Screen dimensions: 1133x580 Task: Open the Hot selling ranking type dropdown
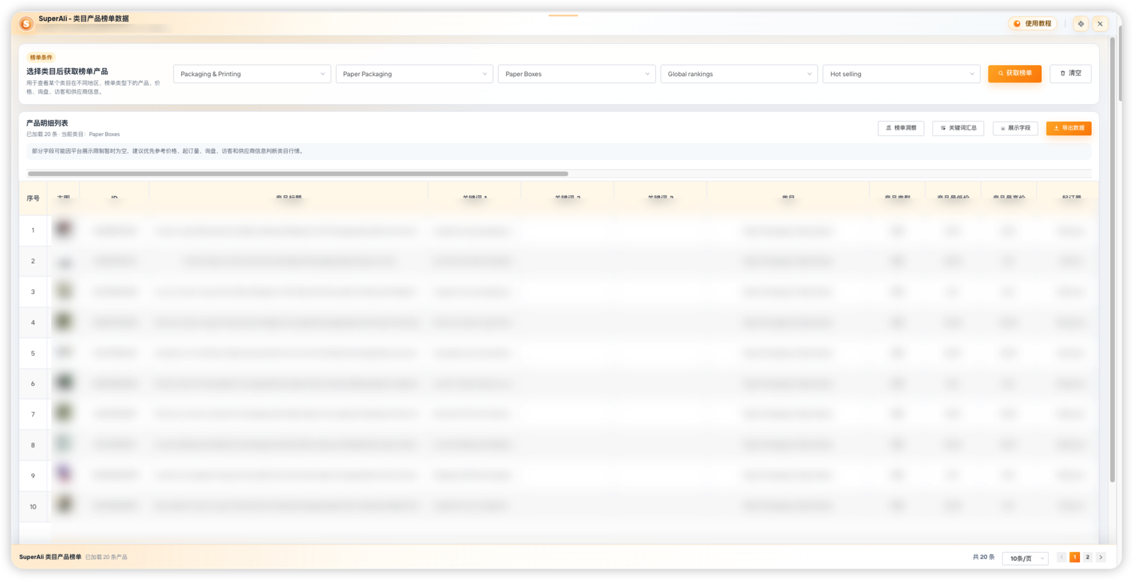901,74
